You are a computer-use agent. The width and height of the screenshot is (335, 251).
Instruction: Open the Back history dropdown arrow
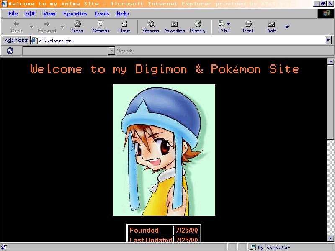point(31,27)
